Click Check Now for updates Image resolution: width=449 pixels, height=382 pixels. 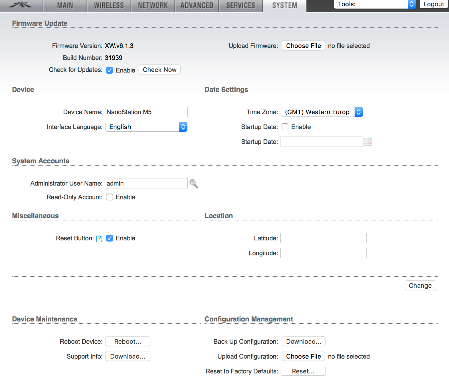(160, 70)
